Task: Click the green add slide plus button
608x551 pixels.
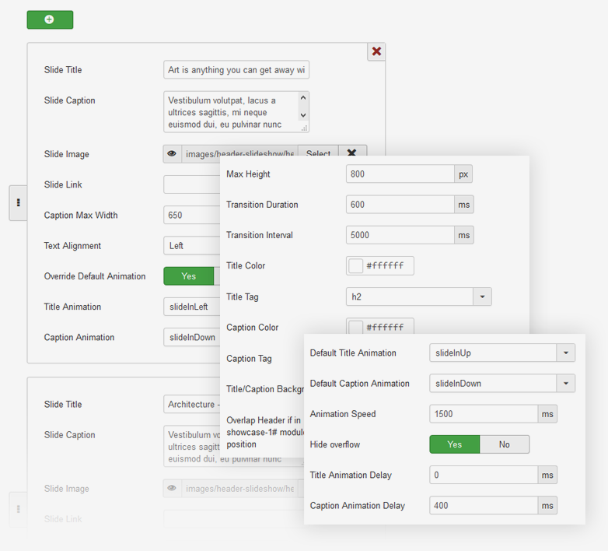Action: click(x=50, y=19)
